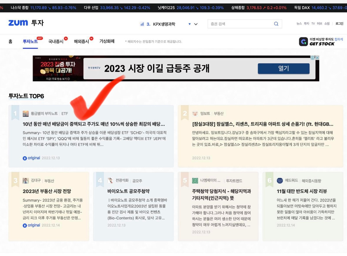Open article 10년 동안 매년 배당금이 증액되고

pos(94,124)
